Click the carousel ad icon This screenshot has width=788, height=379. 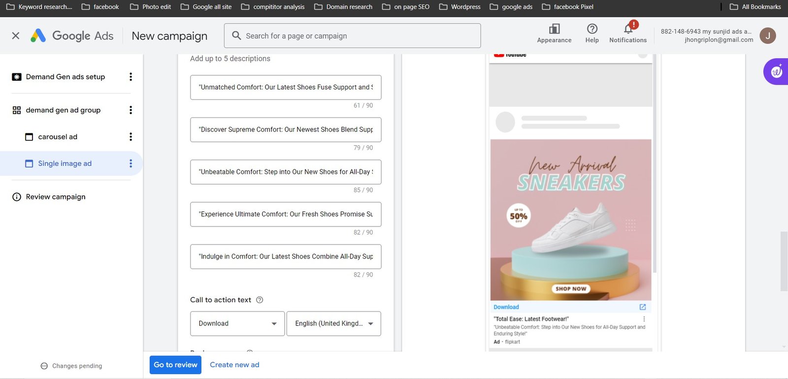(x=29, y=137)
